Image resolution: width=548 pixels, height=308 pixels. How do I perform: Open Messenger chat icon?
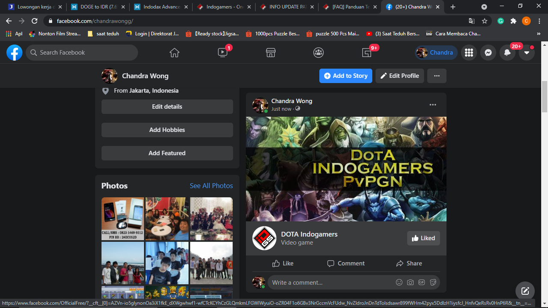tap(488, 53)
